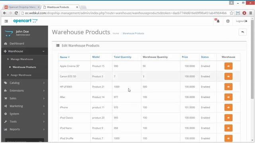Click the opencart logo
This screenshot has width=255, height=143.
pyautogui.click(x=25, y=21)
